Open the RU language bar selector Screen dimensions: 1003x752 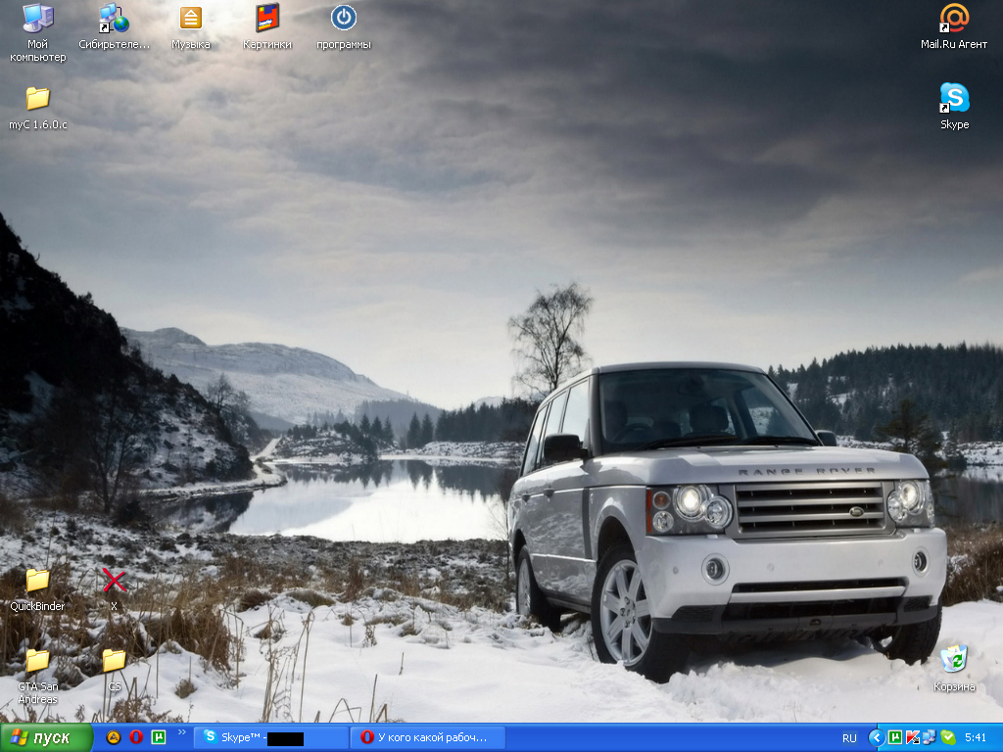pos(849,737)
